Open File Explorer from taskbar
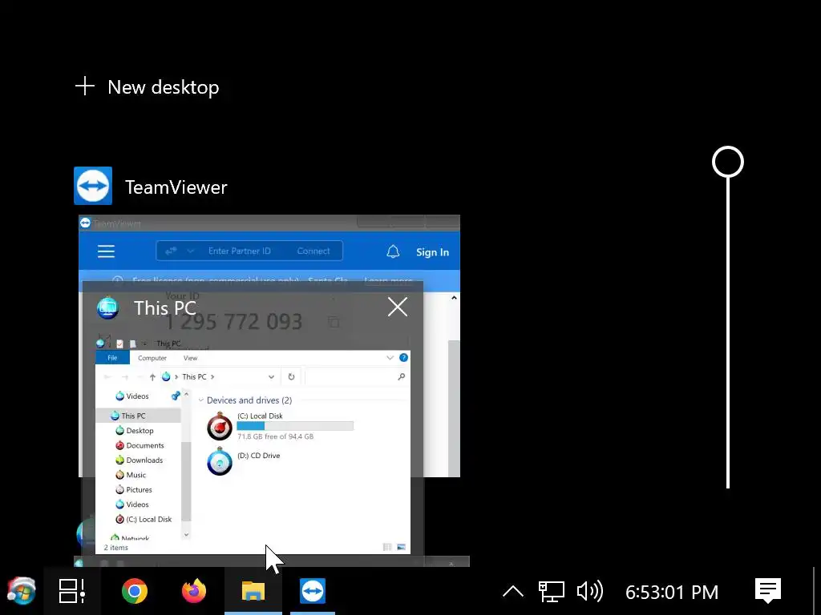The width and height of the screenshot is (821, 615). 253,592
